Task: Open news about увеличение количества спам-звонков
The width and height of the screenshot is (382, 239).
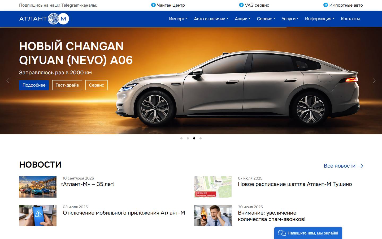Action: click(272, 216)
